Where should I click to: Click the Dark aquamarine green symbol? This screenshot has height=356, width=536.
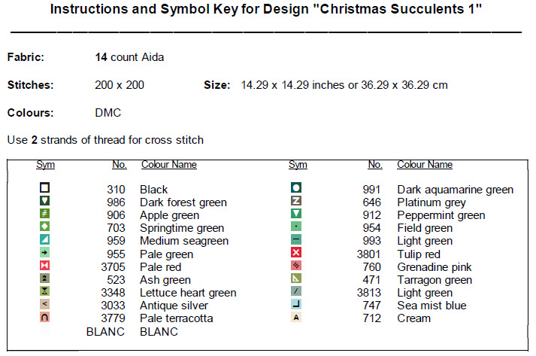point(296,188)
